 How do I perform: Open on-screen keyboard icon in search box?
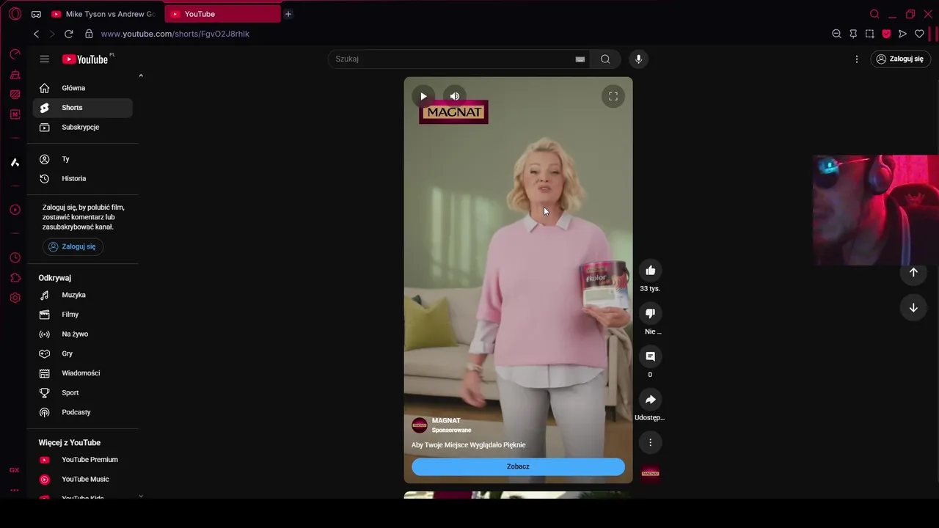click(x=580, y=59)
